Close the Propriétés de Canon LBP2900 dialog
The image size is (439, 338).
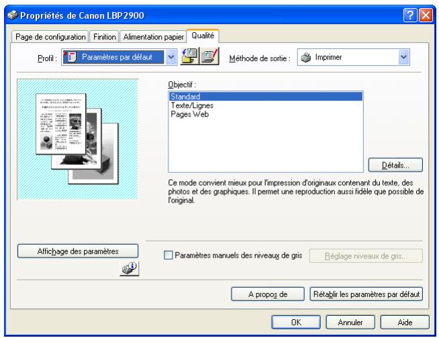[426, 15]
